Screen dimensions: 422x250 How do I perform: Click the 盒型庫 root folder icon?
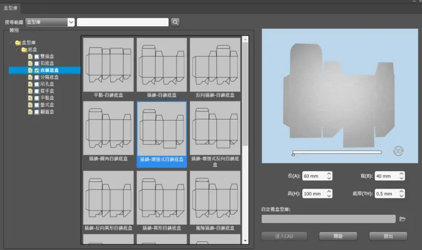(18, 43)
